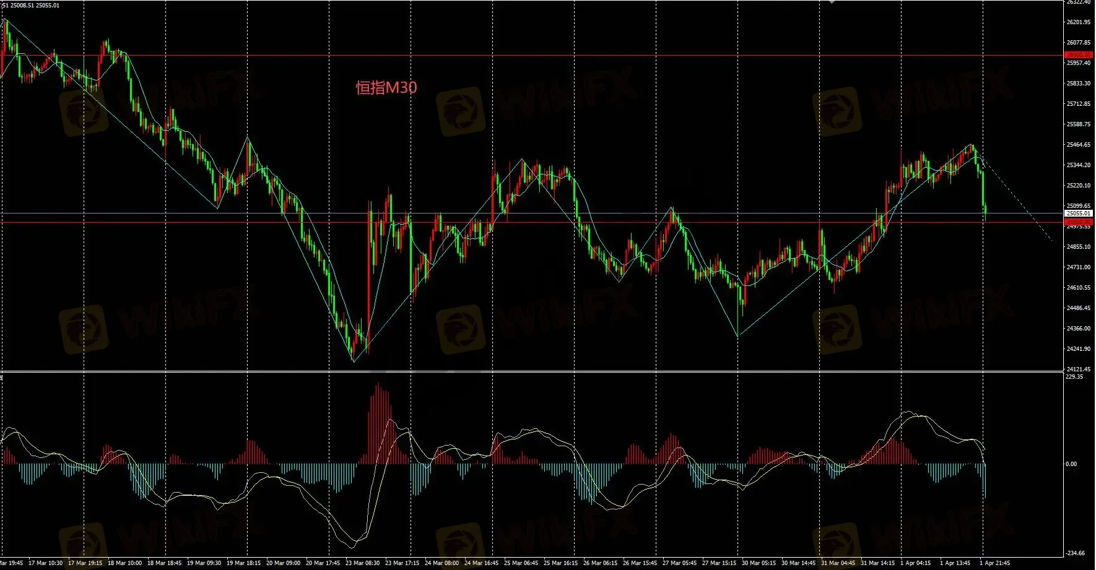Click the 恒指M30 chart text label
The height and width of the screenshot is (570, 1096).
pos(386,88)
